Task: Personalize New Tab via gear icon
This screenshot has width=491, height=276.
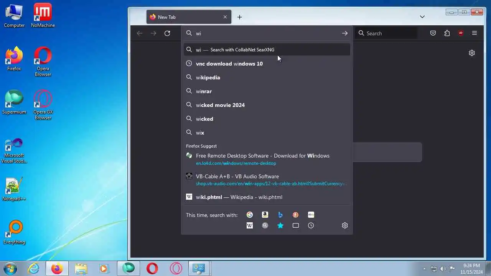Action: (472, 53)
